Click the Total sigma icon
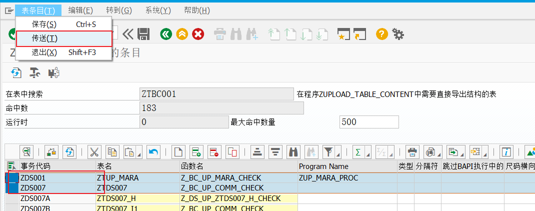This screenshot has height=211, width=535. pyautogui.click(x=358, y=152)
